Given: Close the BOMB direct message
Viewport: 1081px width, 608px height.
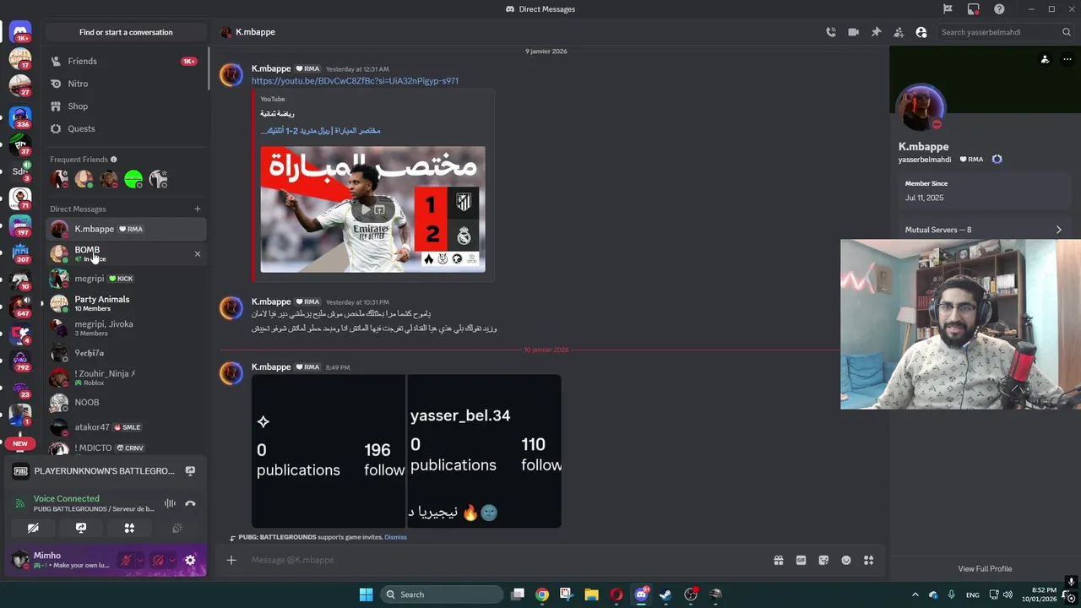Looking at the screenshot, I should point(198,253).
